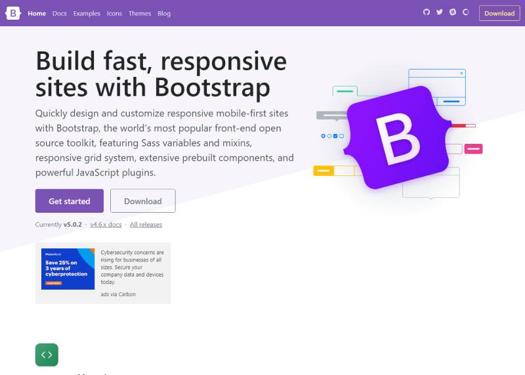Screen dimensions: 525x375
Task: Open the GitHub icon link
Action: (426, 12)
